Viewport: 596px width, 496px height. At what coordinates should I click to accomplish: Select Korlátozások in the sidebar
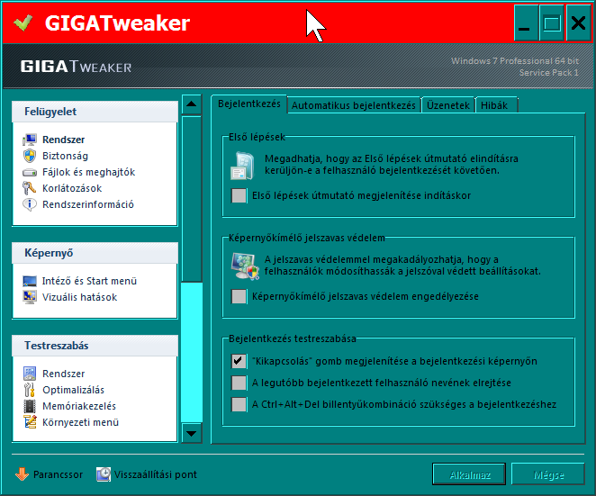pyautogui.click(x=72, y=188)
